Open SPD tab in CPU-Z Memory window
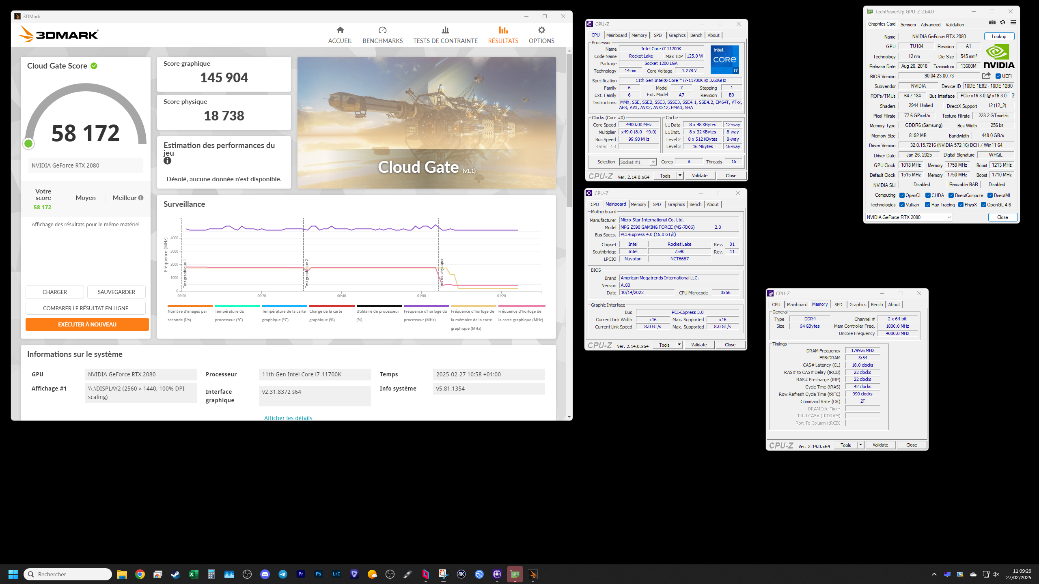 pos(838,305)
